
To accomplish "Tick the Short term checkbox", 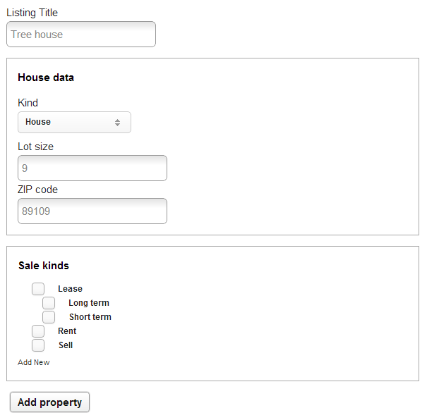I will (x=49, y=317).
